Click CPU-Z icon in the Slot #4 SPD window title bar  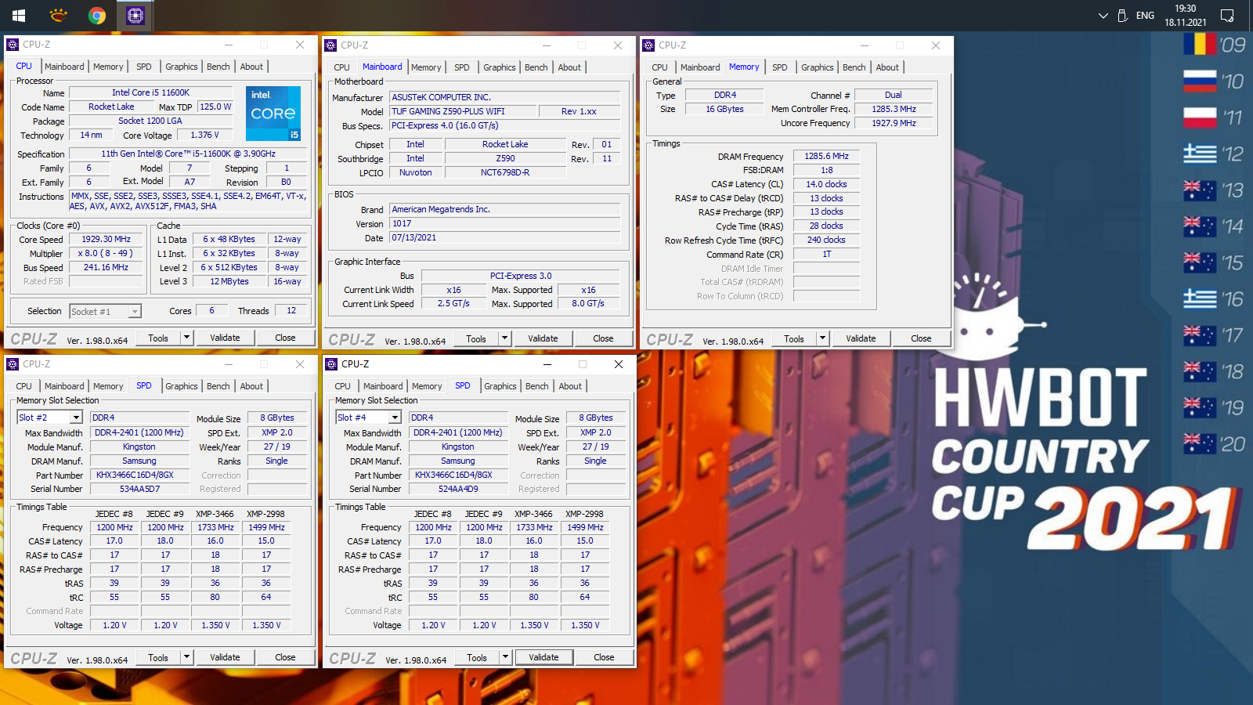tap(331, 364)
